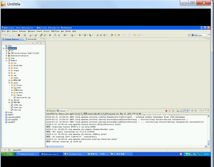This screenshot has height=167, width=214.
Task: Click the Last Edit Location arrow icon
Action: coord(135,35)
